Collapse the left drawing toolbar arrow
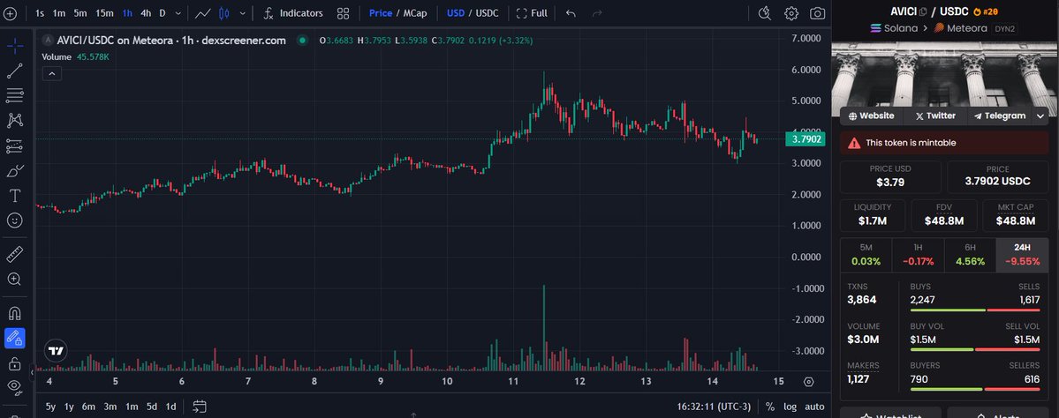This screenshot has width=1059, height=418. [33, 371]
